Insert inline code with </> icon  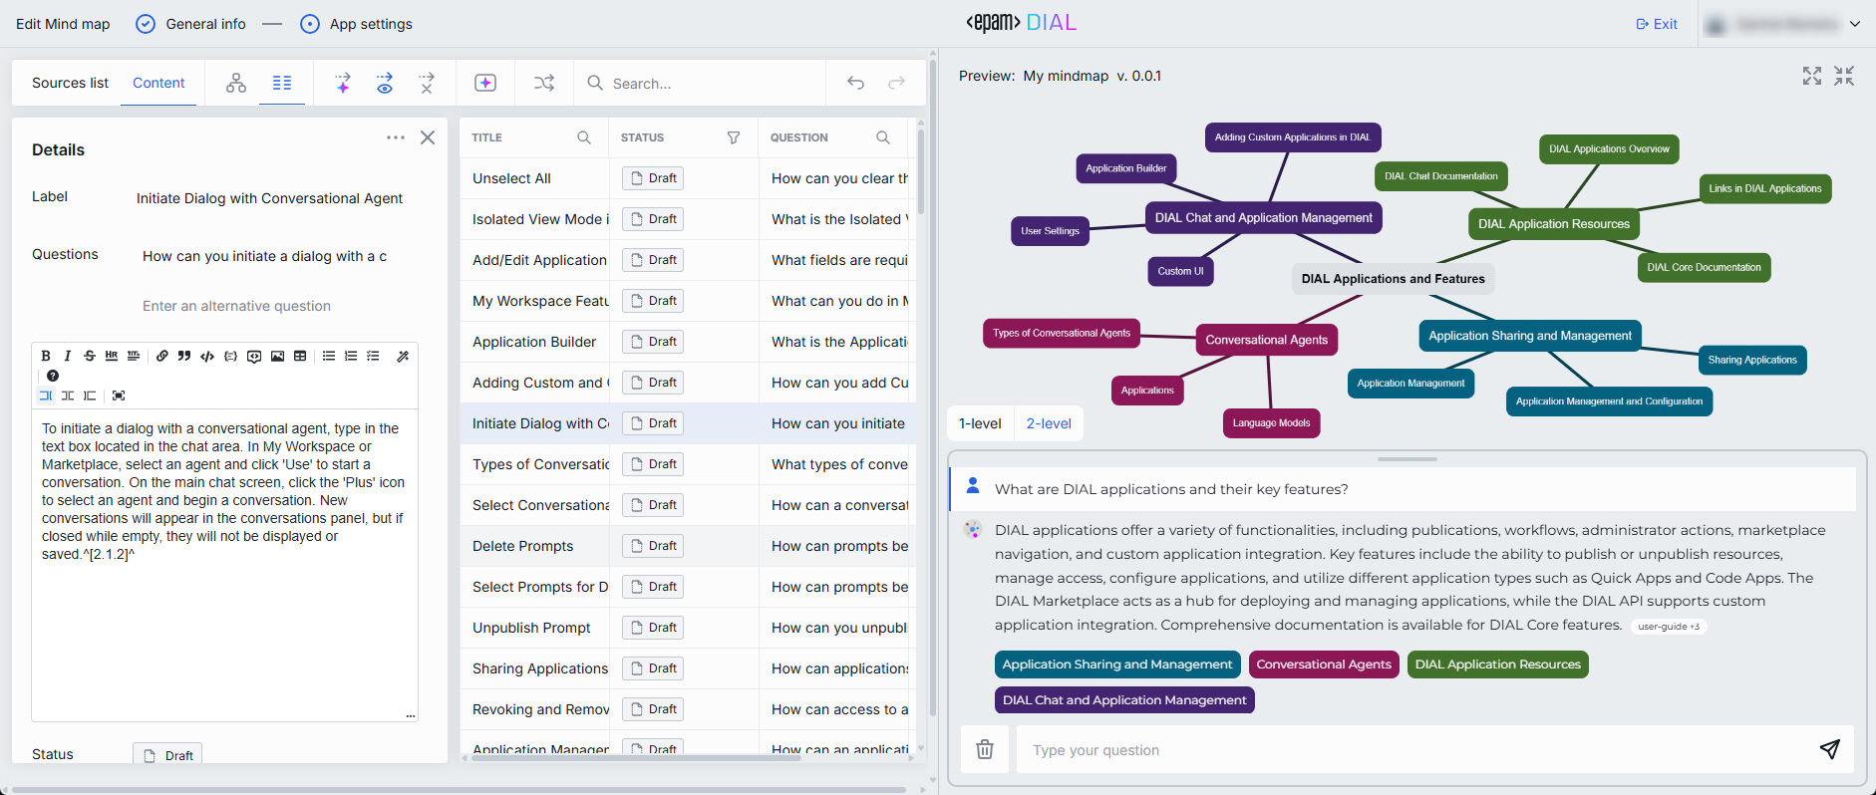coord(207,356)
